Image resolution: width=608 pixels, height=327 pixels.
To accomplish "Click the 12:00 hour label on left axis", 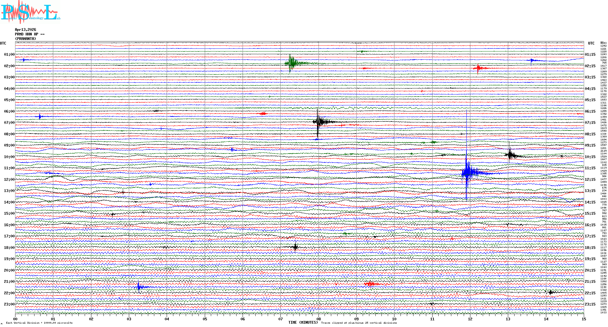I will pyautogui.click(x=9, y=180).
